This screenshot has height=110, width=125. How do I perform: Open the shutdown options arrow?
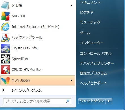[109, 101]
